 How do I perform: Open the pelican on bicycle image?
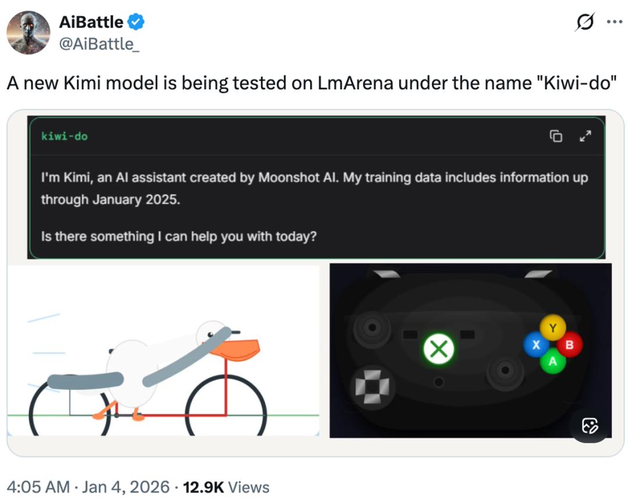163,350
